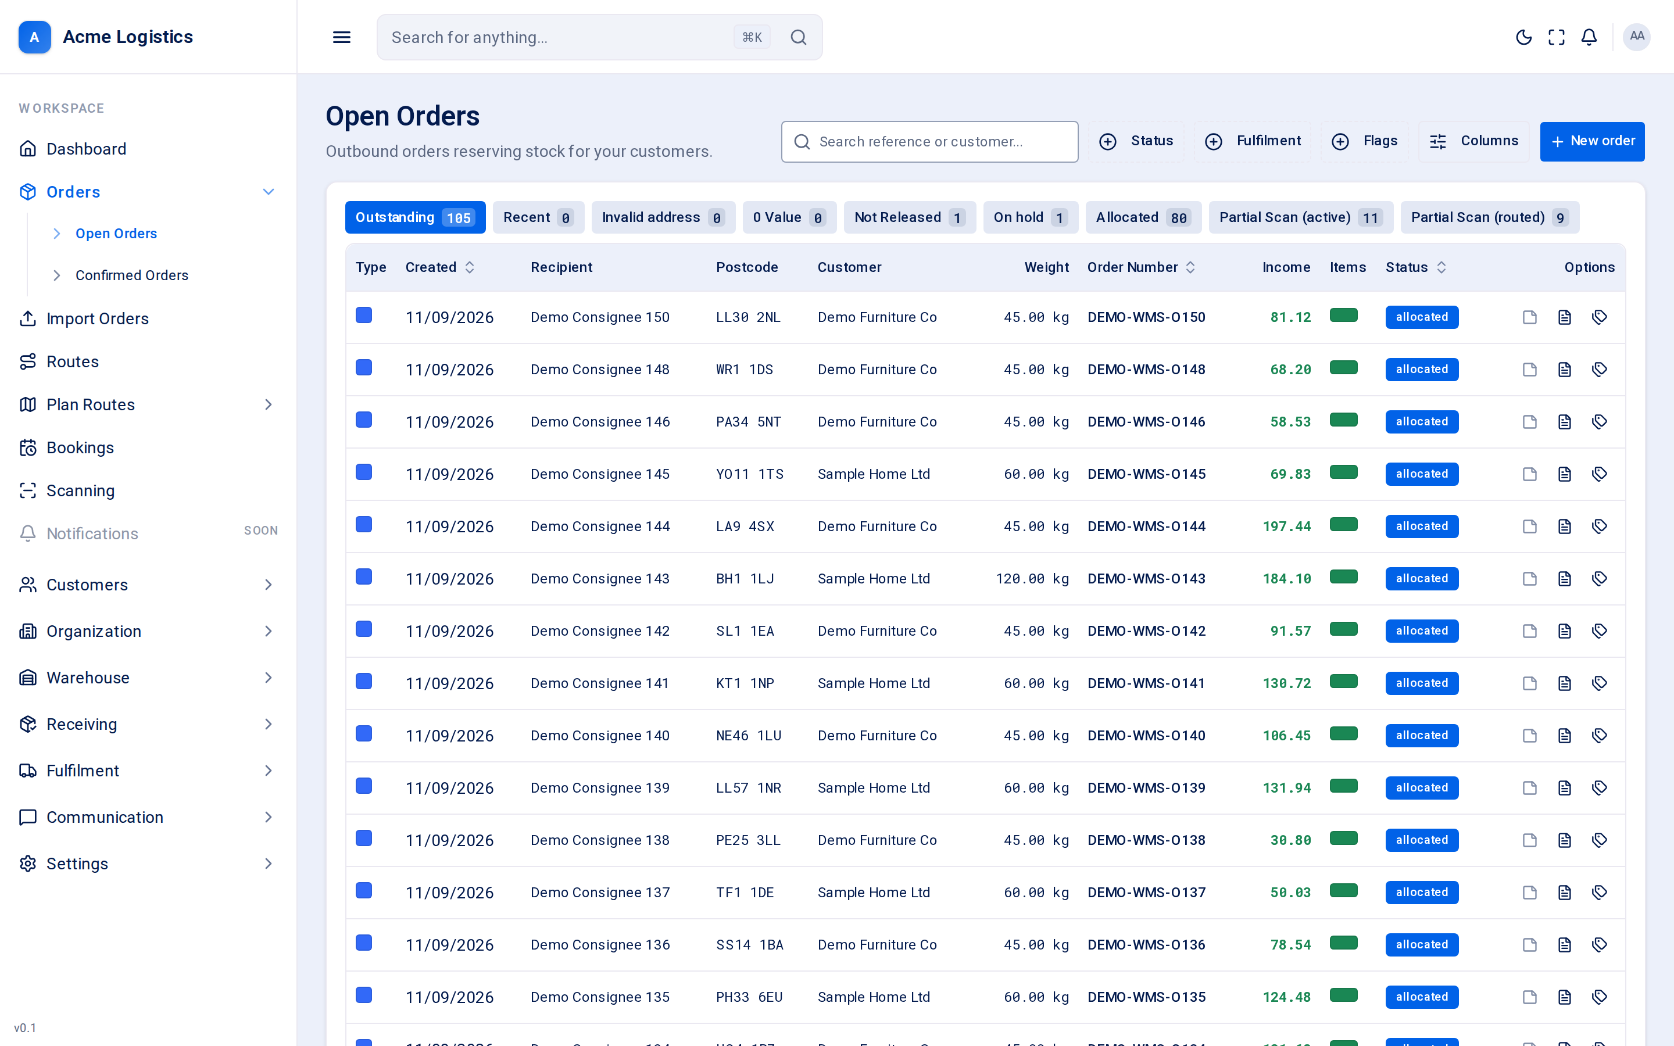Viewport: 1674px width, 1046px height.
Task: Click the tag icon for DEMO-WMS-0146
Action: pyautogui.click(x=1599, y=422)
